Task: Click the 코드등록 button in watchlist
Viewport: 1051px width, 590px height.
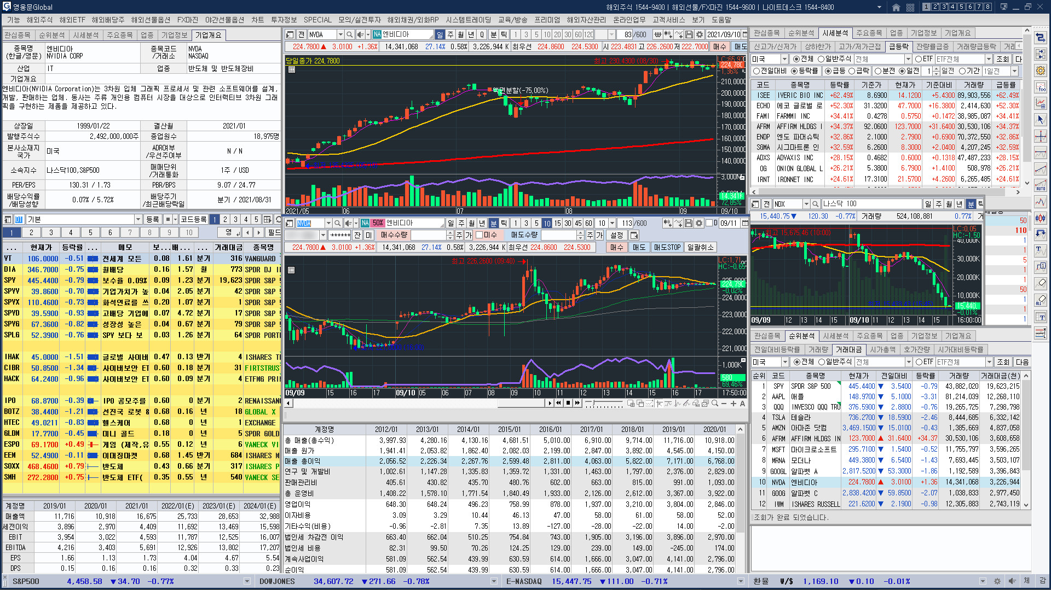Action: coord(194,219)
